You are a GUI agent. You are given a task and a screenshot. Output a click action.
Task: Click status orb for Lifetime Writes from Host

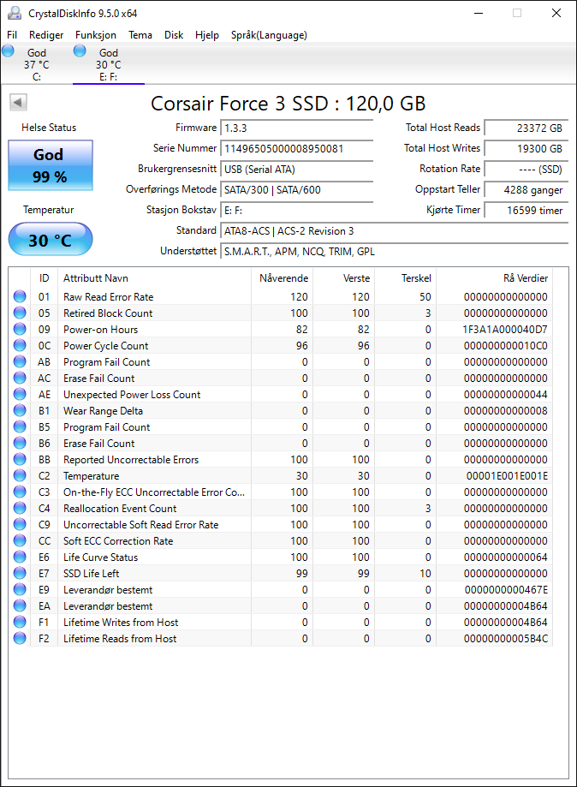tap(20, 622)
